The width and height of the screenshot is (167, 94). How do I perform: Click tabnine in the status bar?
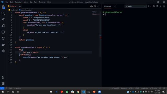pyautogui.click(x=17, y=88)
